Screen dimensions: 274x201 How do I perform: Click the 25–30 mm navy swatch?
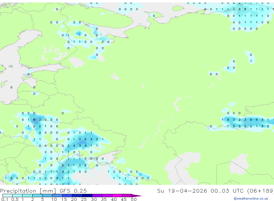[x=87, y=196]
